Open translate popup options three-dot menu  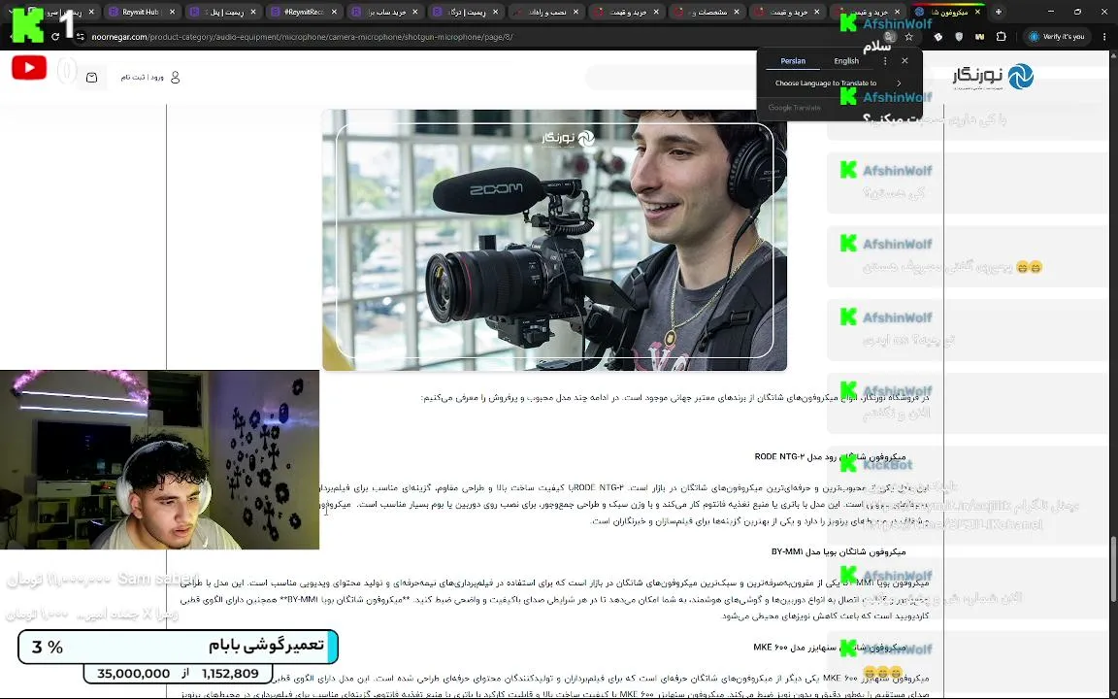click(x=885, y=61)
